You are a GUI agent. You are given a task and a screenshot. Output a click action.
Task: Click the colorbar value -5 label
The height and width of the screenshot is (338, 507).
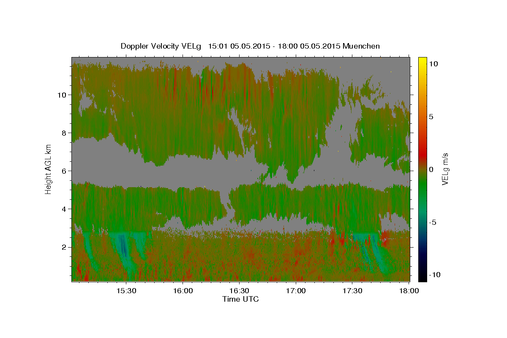click(x=433, y=222)
